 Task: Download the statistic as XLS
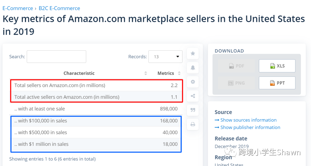click(x=277, y=66)
